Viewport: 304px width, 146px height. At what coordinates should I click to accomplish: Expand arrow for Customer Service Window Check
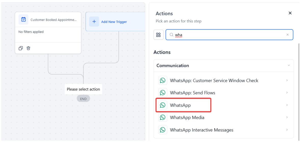(287, 80)
